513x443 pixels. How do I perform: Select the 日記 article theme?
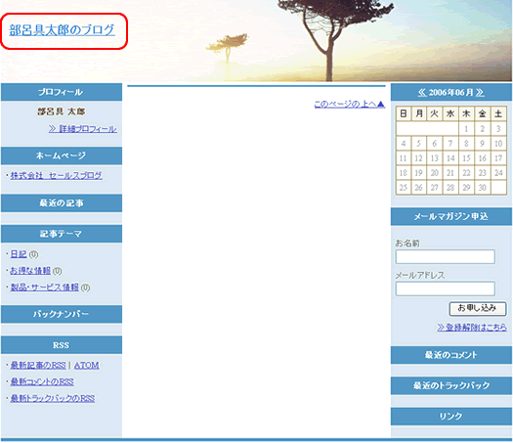click(19, 254)
